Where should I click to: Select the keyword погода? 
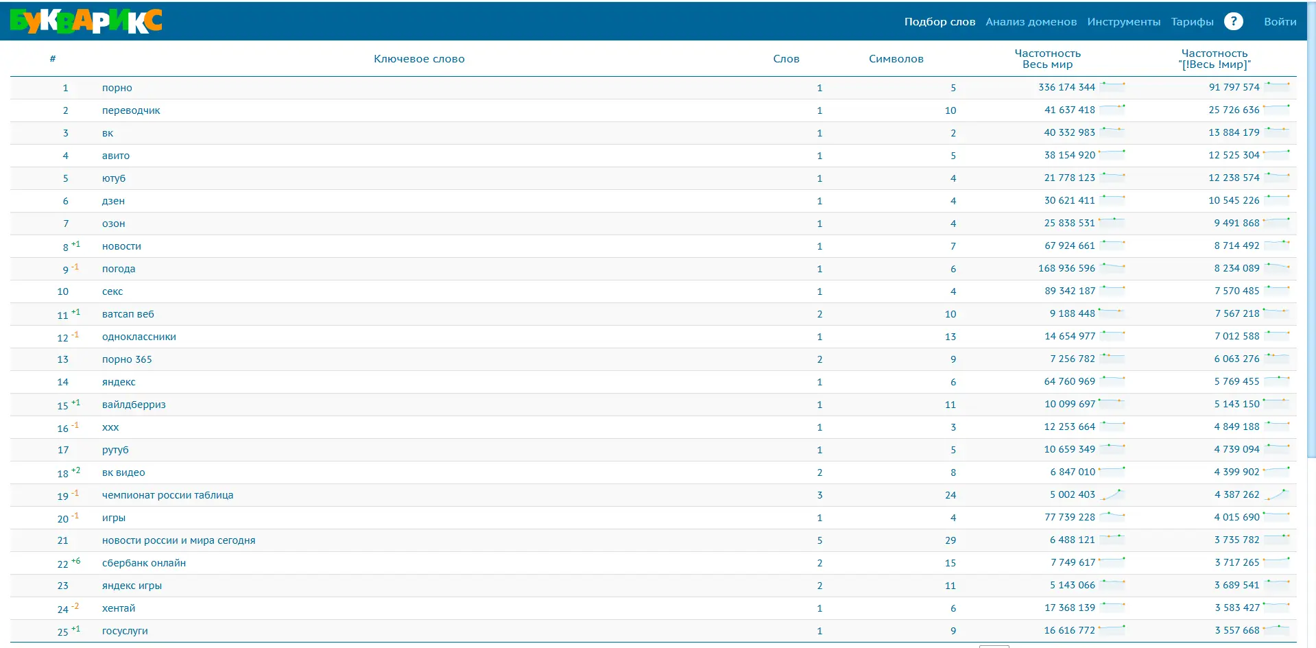(x=119, y=269)
